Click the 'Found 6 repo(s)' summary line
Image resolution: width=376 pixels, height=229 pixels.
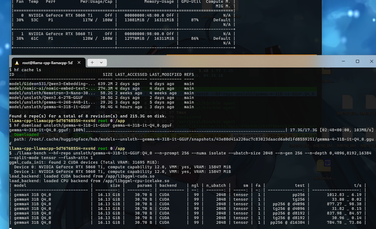pyautogui.click(x=88, y=116)
